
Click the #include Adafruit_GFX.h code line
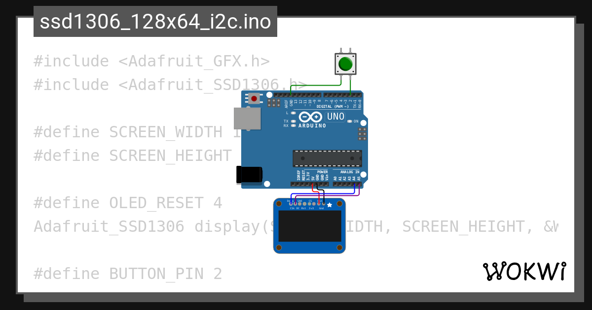tap(151, 61)
